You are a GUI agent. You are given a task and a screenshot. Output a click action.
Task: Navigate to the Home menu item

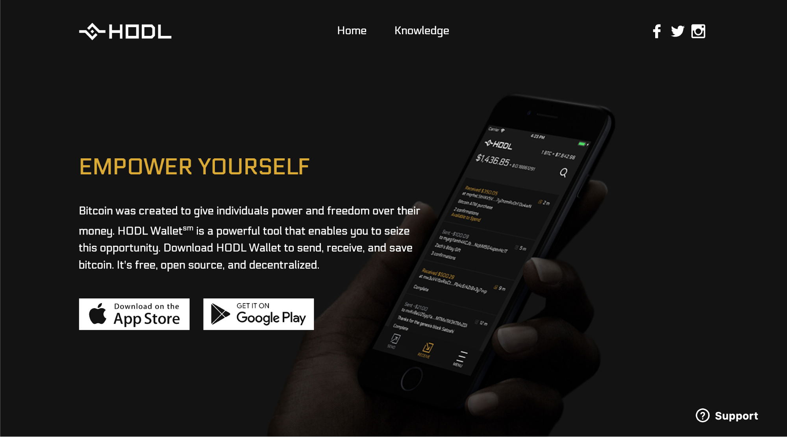click(352, 31)
